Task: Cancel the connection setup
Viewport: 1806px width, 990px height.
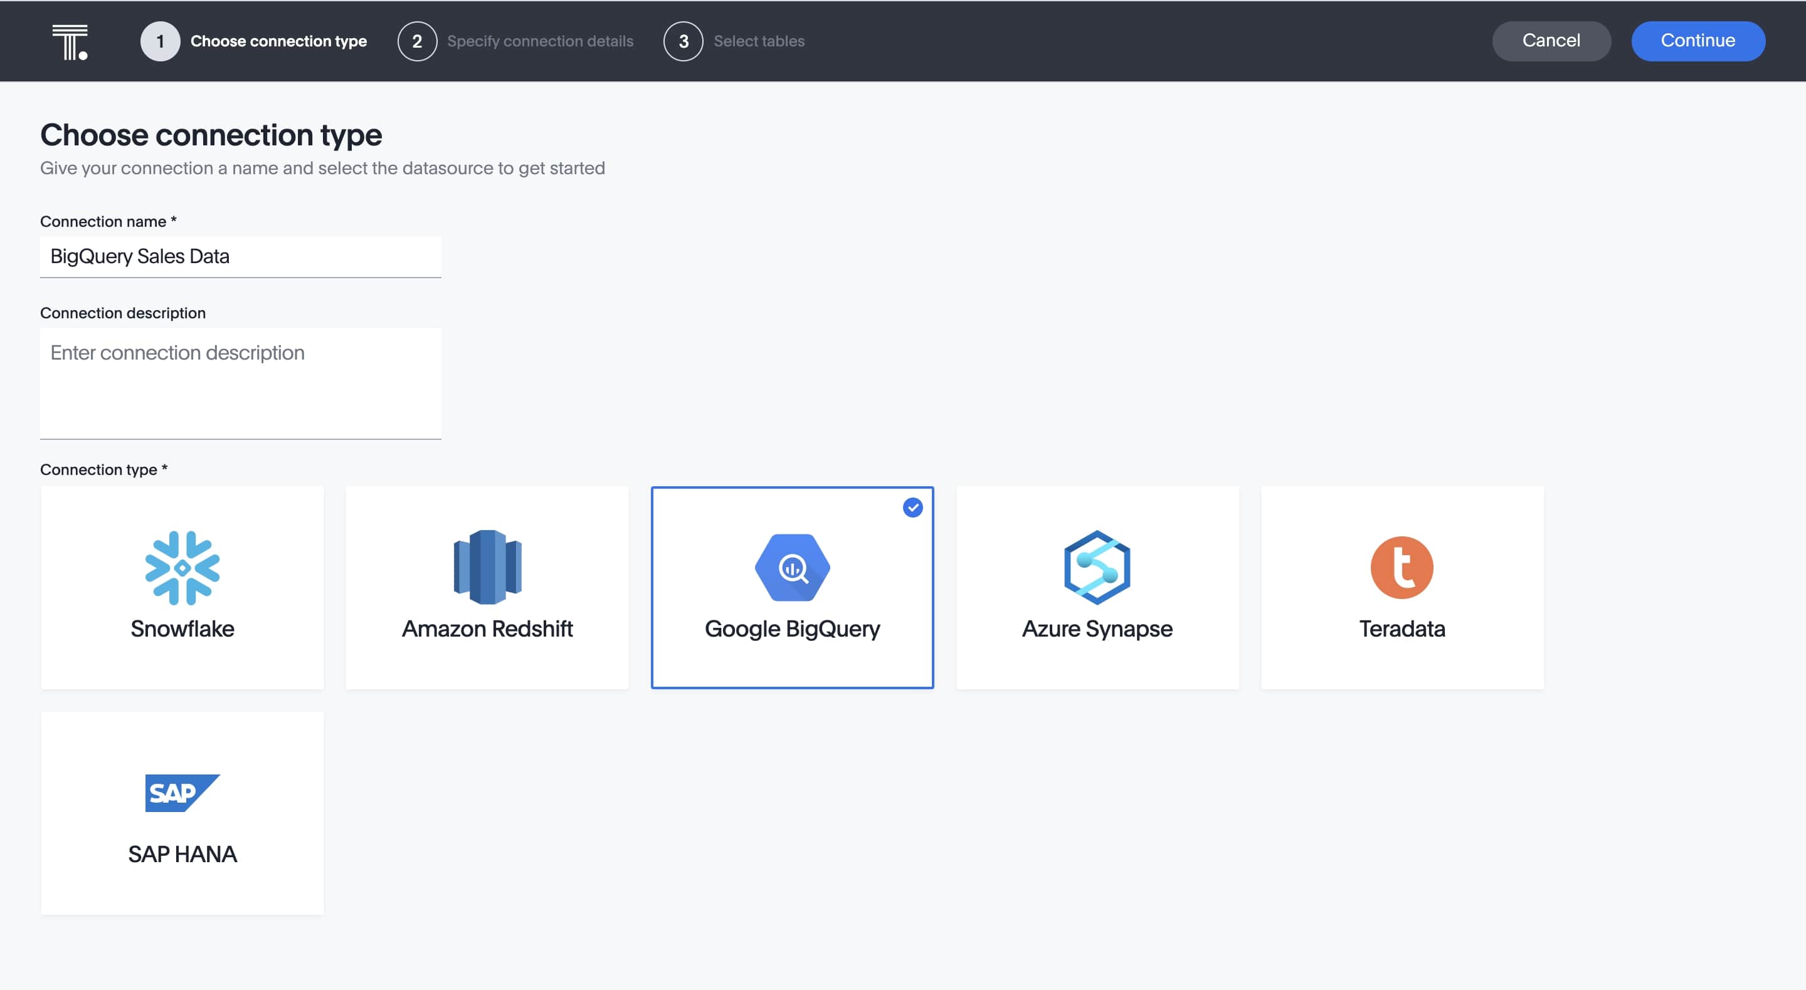Action: tap(1551, 41)
